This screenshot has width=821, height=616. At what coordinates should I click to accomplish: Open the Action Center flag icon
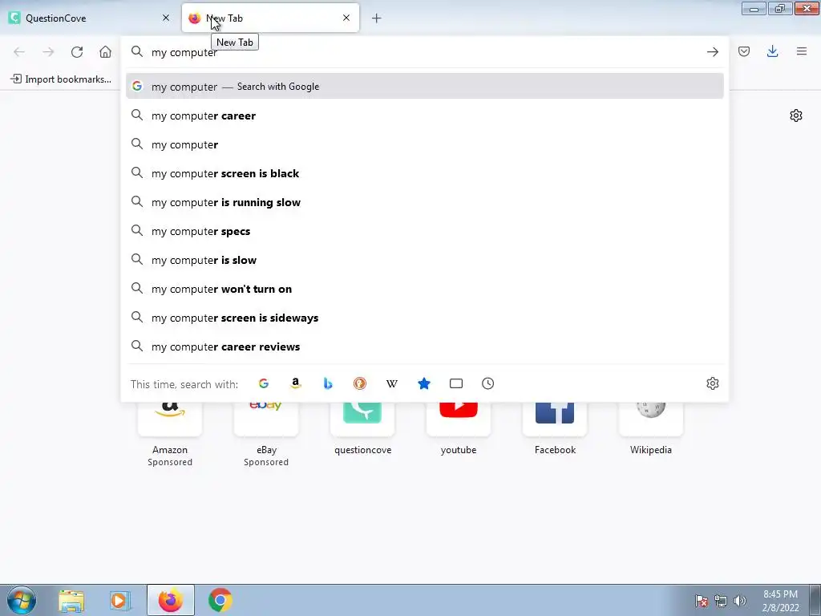702,601
